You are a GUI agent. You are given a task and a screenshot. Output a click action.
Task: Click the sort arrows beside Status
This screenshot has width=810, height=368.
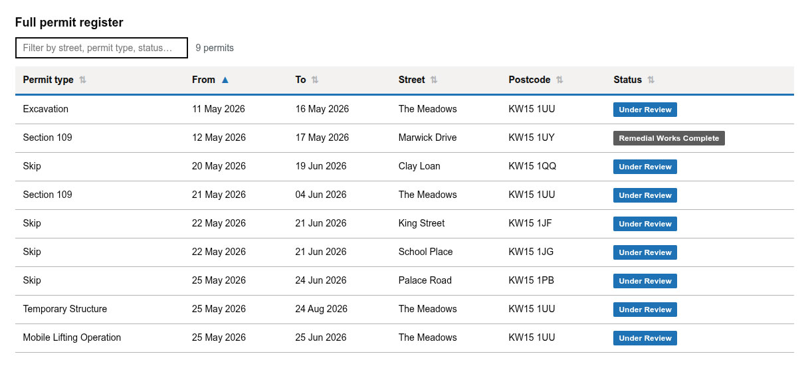coord(651,80)
